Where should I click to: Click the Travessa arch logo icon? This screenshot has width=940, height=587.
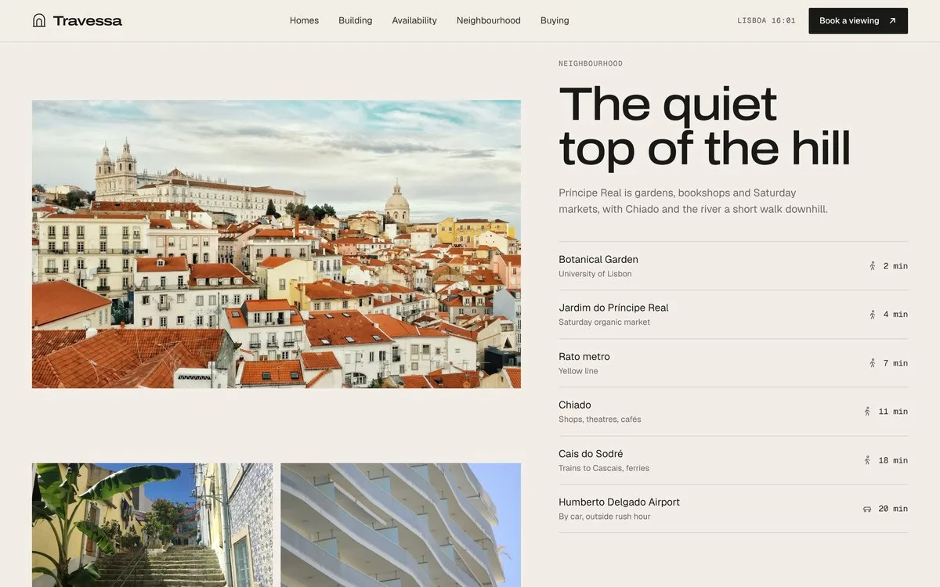coord(39,20)
